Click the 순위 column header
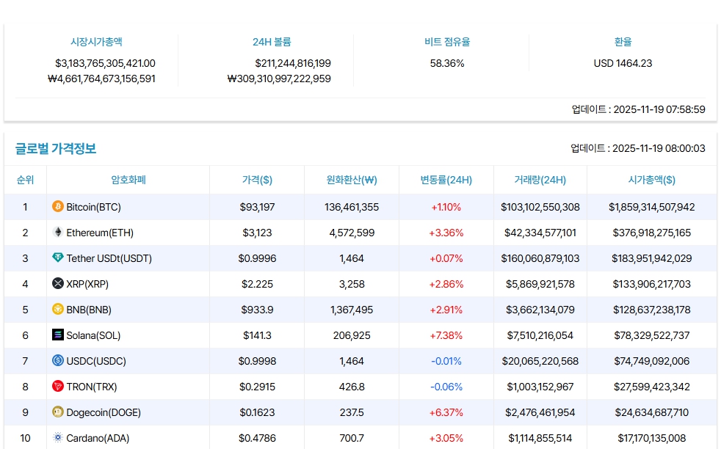Screen dimensions: 721x449 (x=25, y=180)
